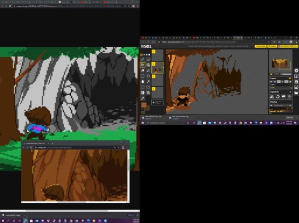Click the Flip horizontally transform icon
This screenshot has height=223, width=299.
pos(272,97)
